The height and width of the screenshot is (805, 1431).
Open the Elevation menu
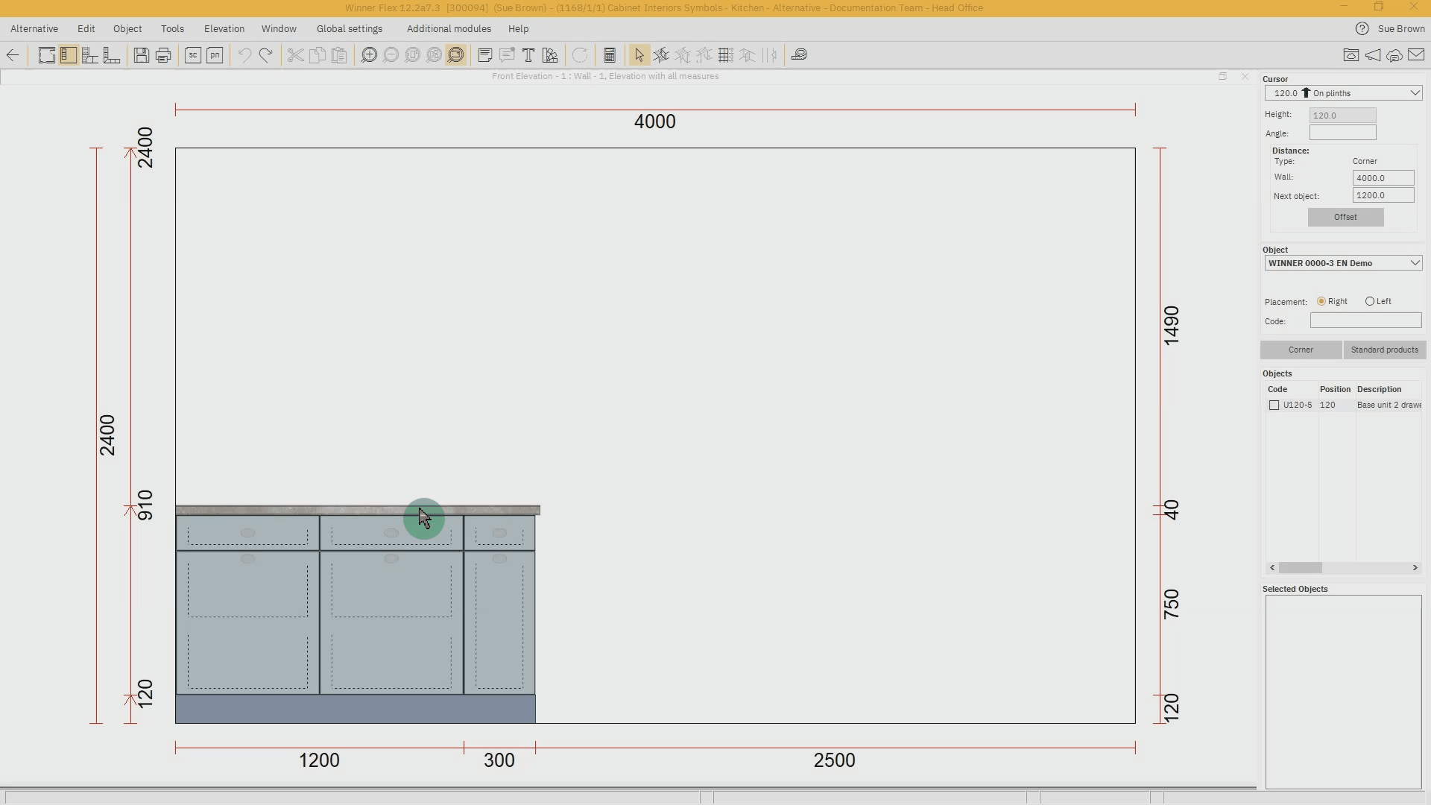(x=223, y=28)
